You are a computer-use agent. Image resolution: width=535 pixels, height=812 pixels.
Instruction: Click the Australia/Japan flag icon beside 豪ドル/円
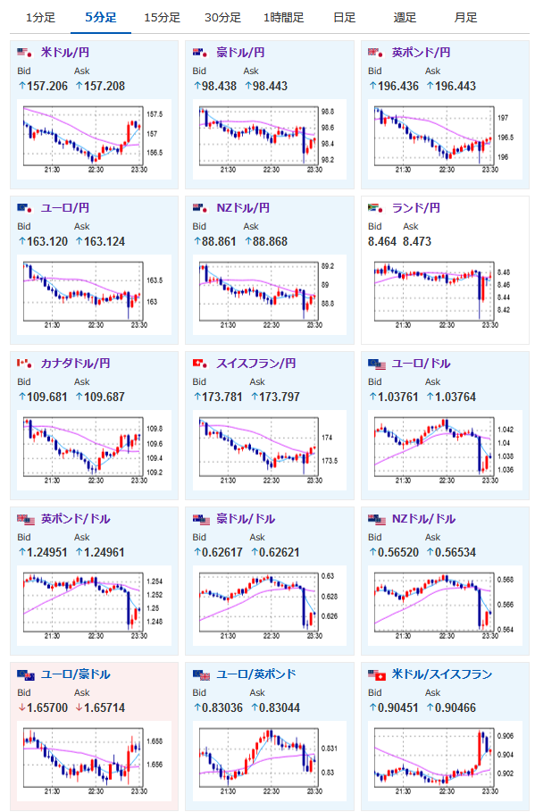(200, 53)
